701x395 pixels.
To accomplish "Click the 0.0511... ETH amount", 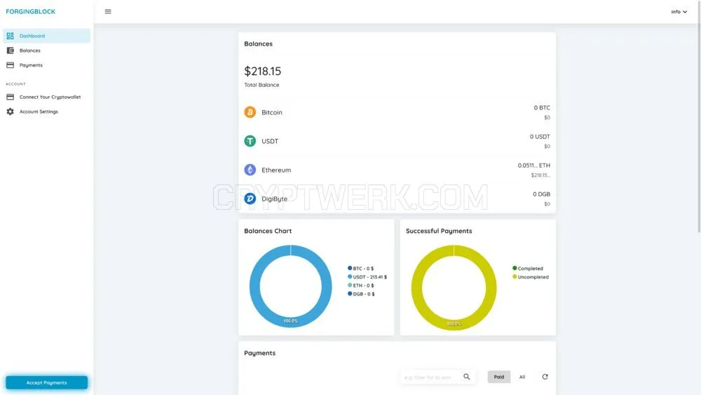I will pos(533,166).
